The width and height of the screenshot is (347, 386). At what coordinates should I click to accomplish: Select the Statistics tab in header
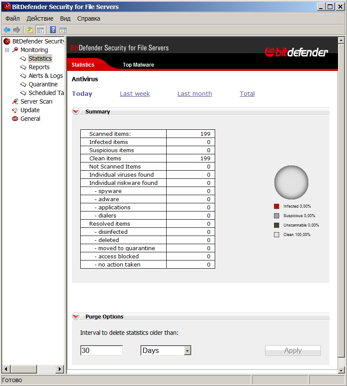[83, 65]
